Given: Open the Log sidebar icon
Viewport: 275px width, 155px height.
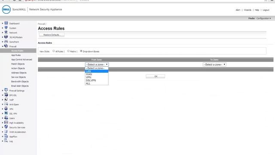Looking at the screenshot, I should coord(6,141).
